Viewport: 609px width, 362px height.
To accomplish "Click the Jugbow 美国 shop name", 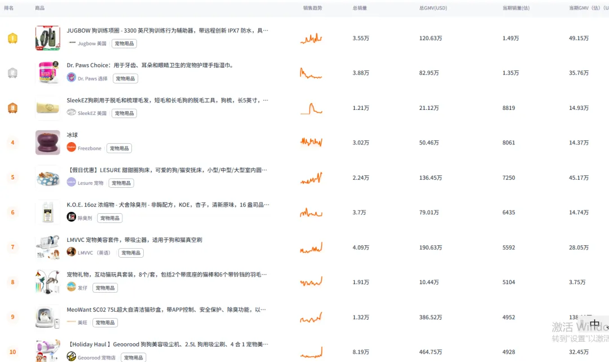I will [92, 43].
